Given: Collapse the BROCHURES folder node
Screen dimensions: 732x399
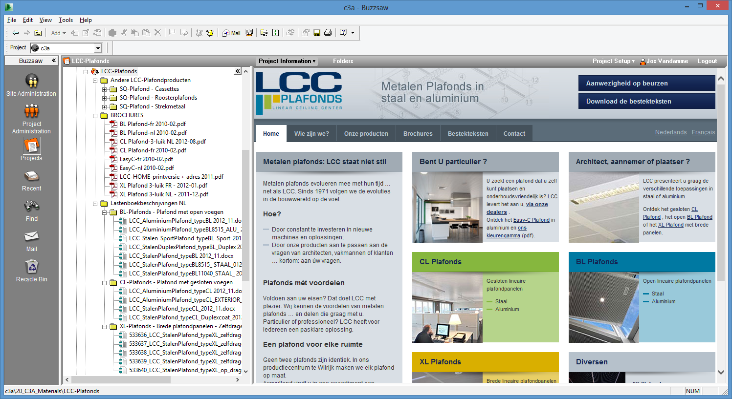Looking at the screenshot, I should tap(95, 115).
